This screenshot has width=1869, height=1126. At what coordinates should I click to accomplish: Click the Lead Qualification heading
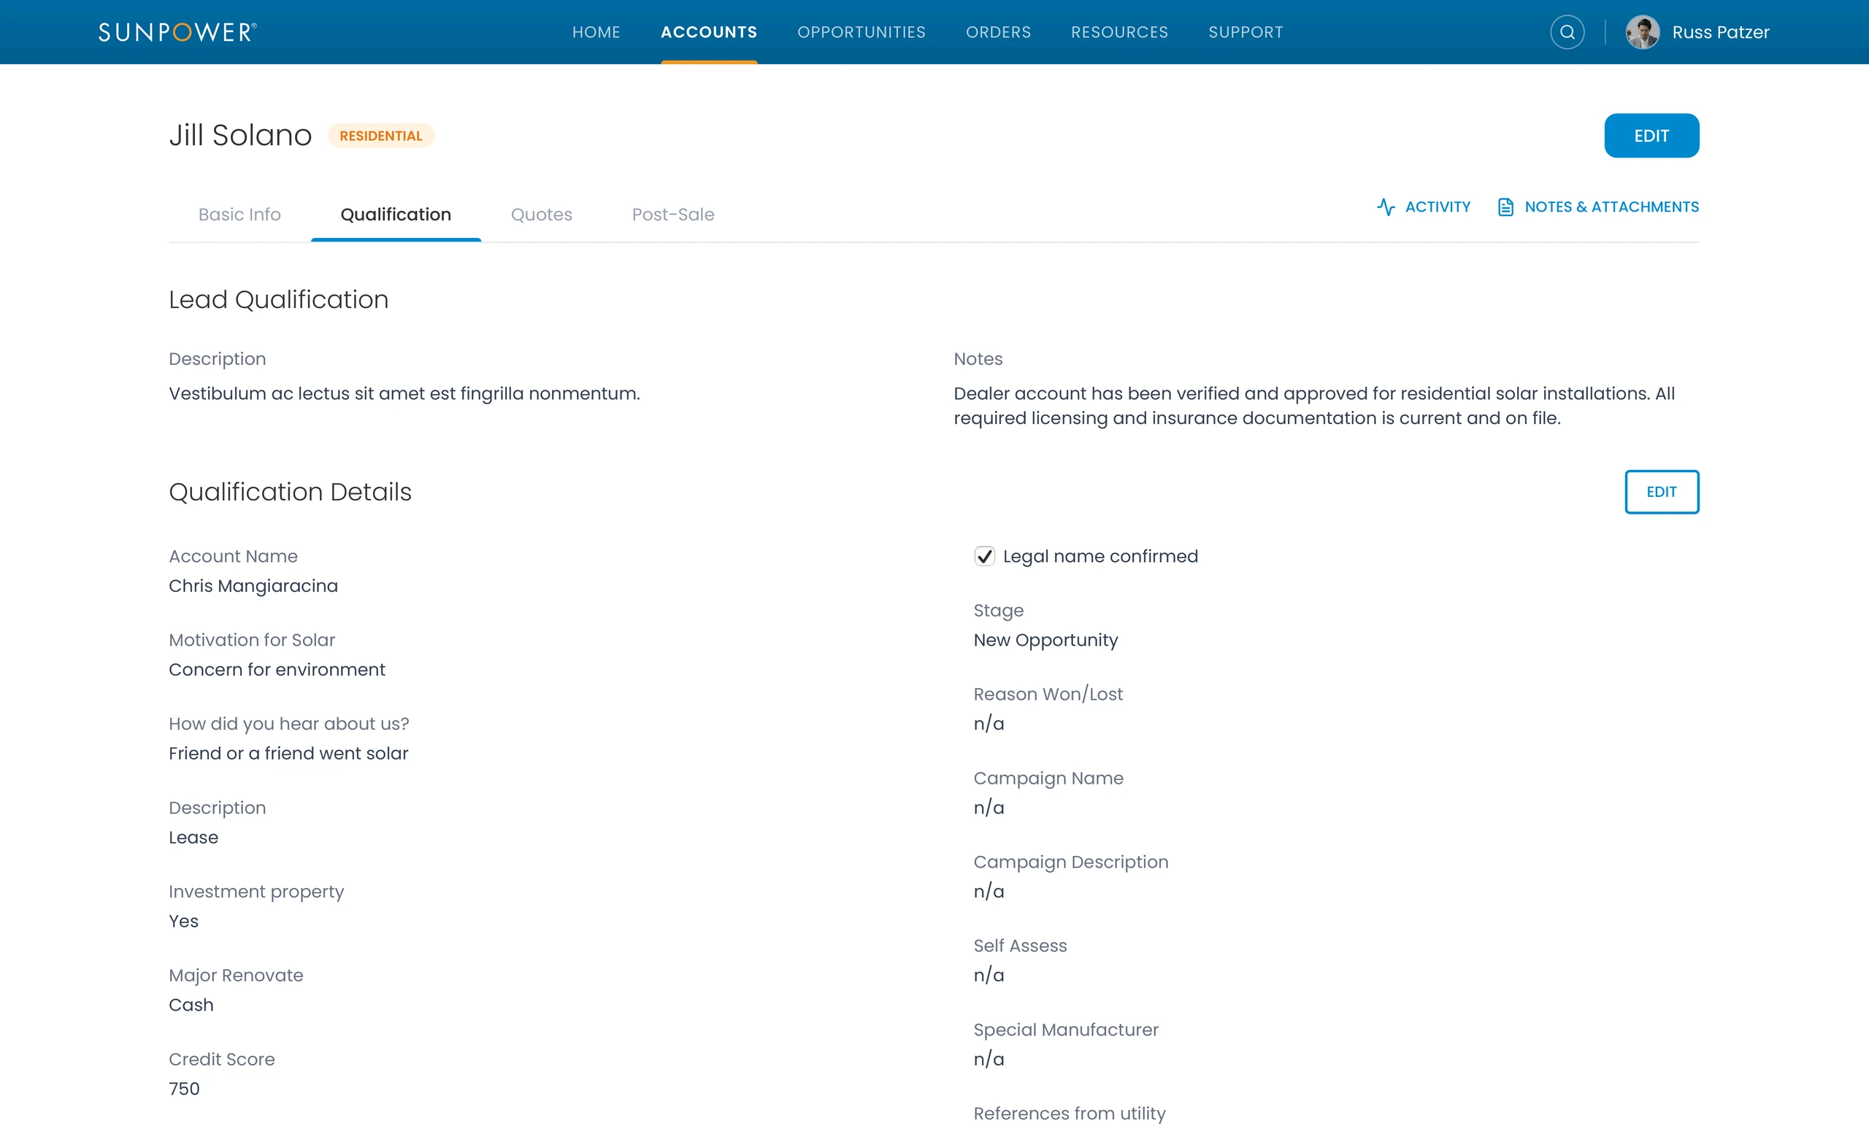pos(278,299)
